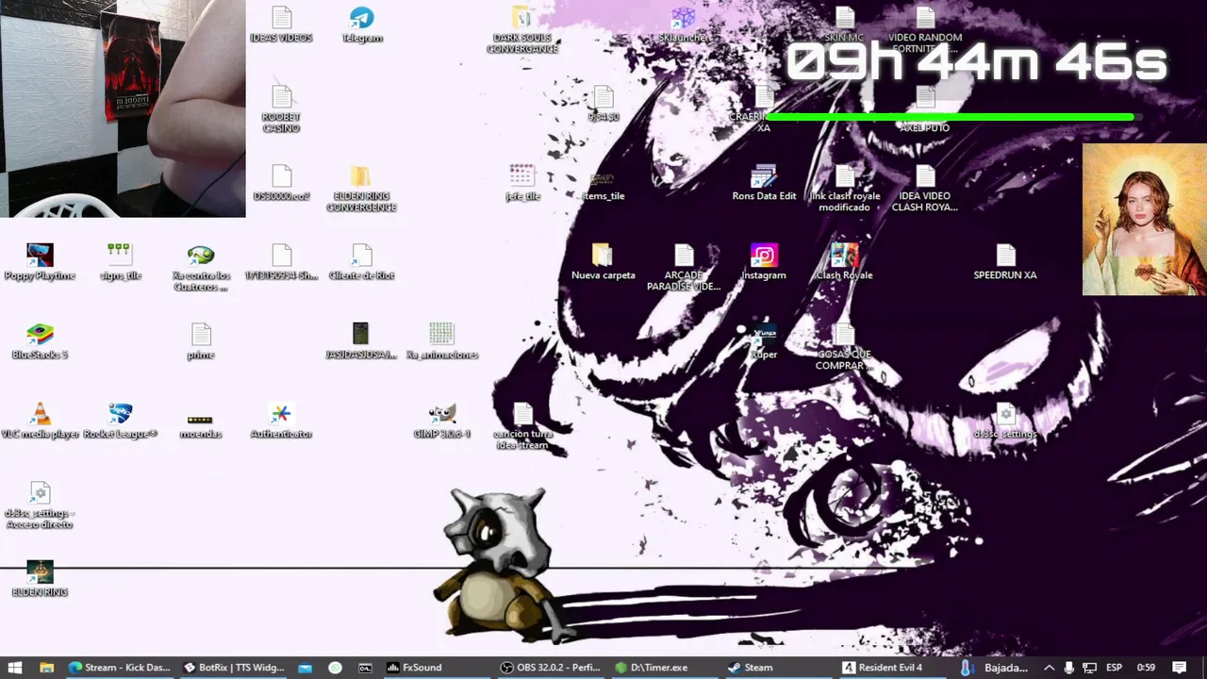Screen dimensions: 1207x679
Task: Launch Rons Data Edit shortcut
Action: point(764,183)
